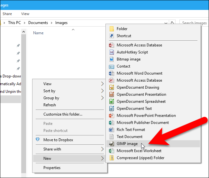The image size is (209, 178).
Task: Open Properties from the context menu
Action: pyautogui.click(x=70, y=168)
